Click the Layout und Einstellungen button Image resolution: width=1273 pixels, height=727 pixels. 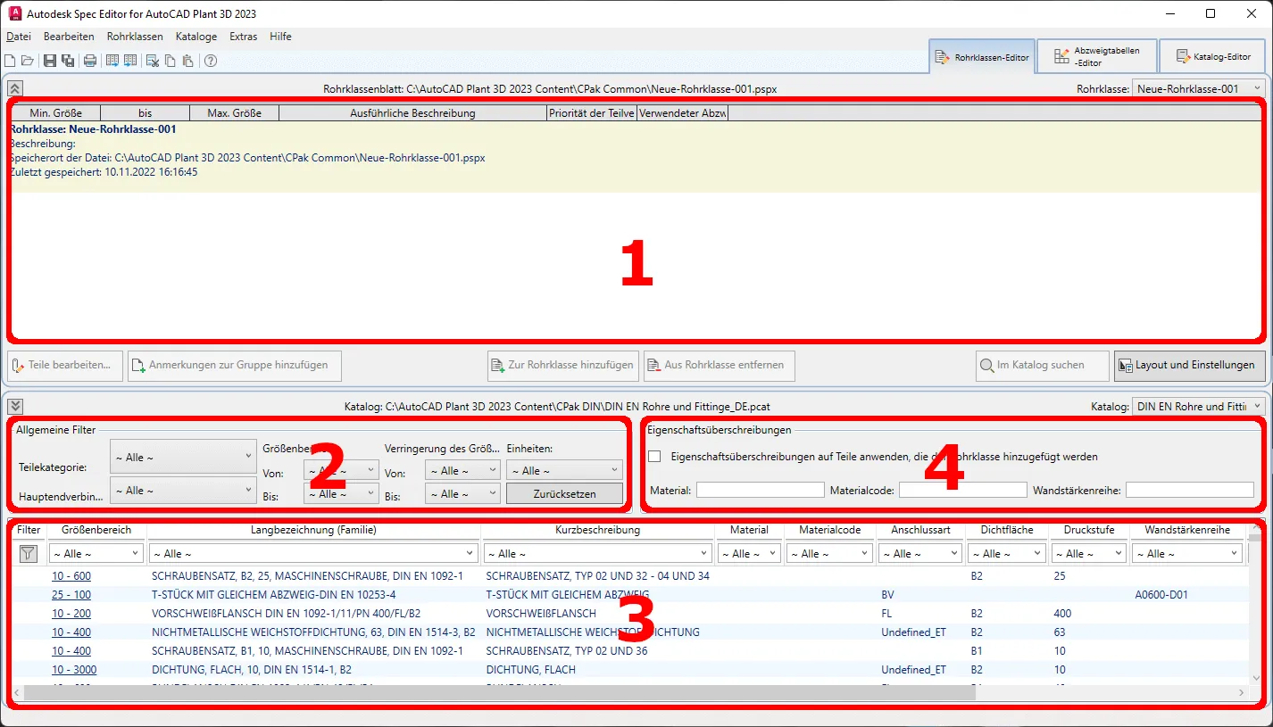[x=1189, y=365]
